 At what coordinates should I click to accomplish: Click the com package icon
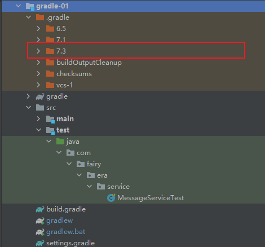(x=70, y=153)
